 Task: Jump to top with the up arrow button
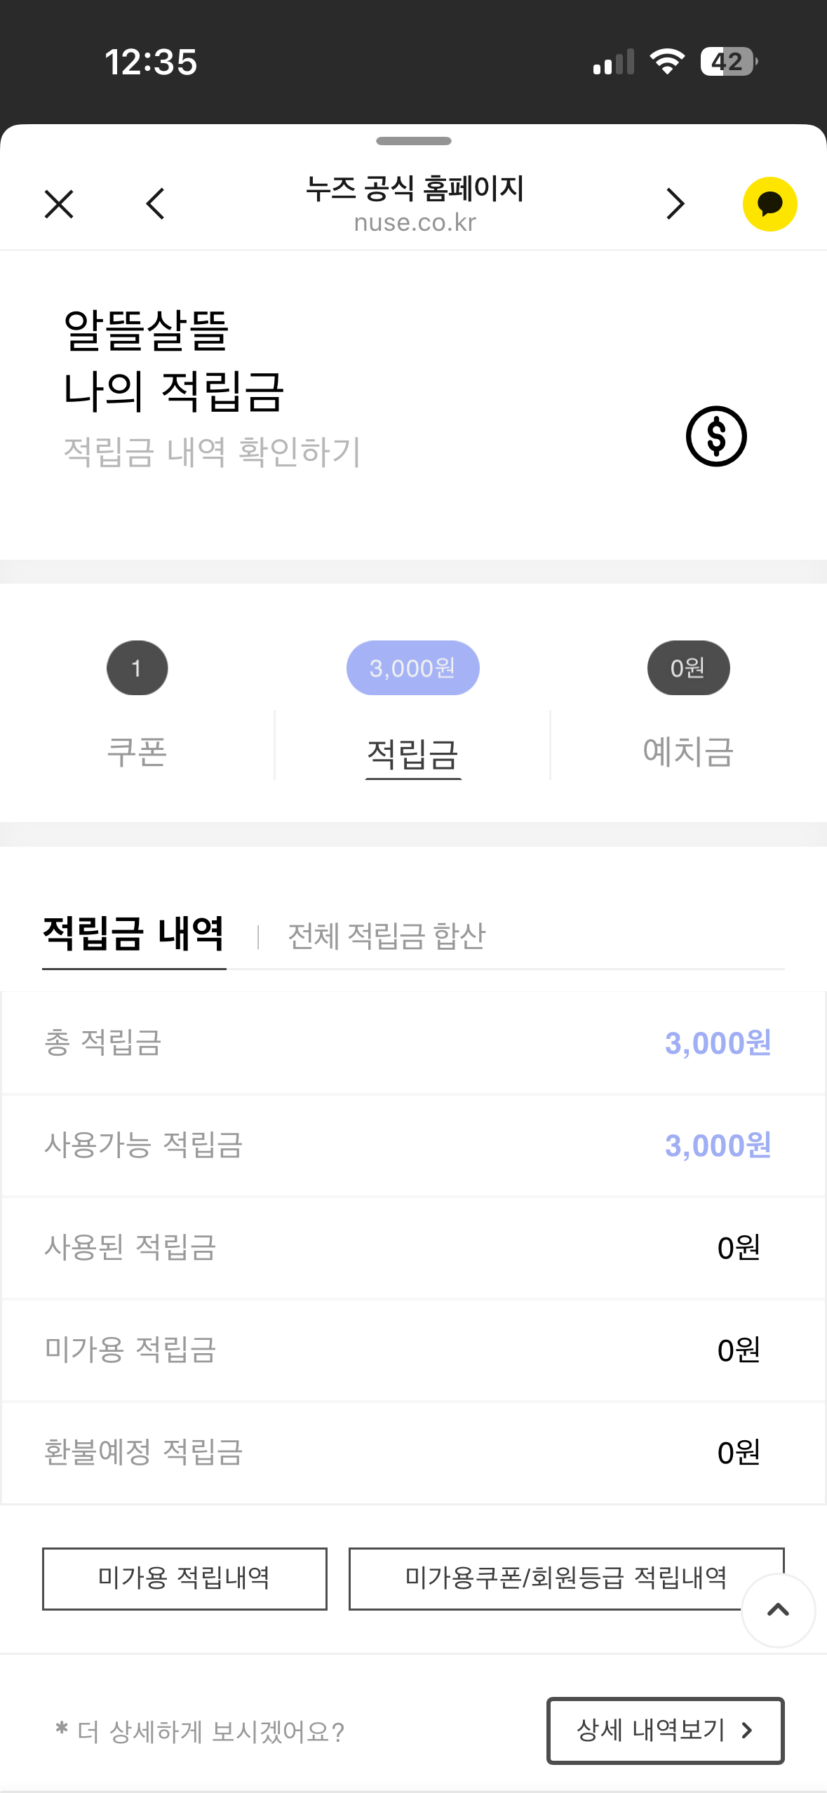click(778, 1610)
